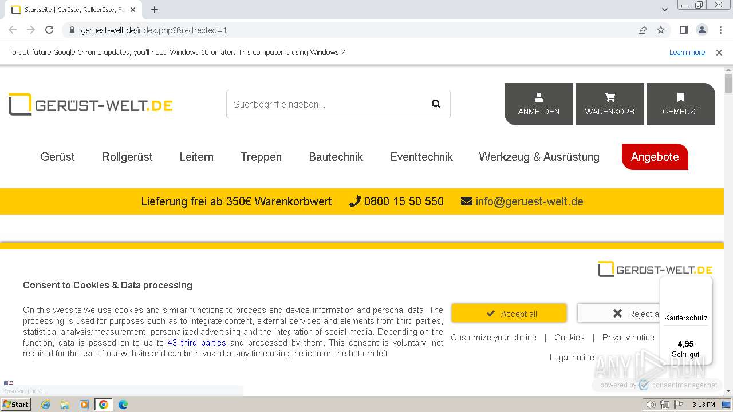Screen dimensions: 733x412
Task: Open Internet Explorer from taskbar
Action: (x=45, y=405)
